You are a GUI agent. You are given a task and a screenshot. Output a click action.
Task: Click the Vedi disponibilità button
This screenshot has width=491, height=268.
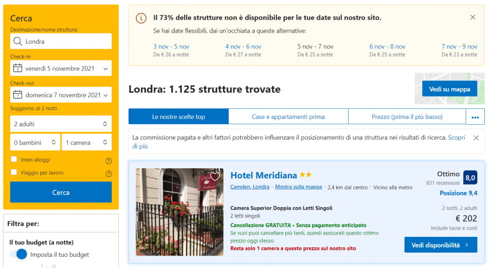point(440,245)
